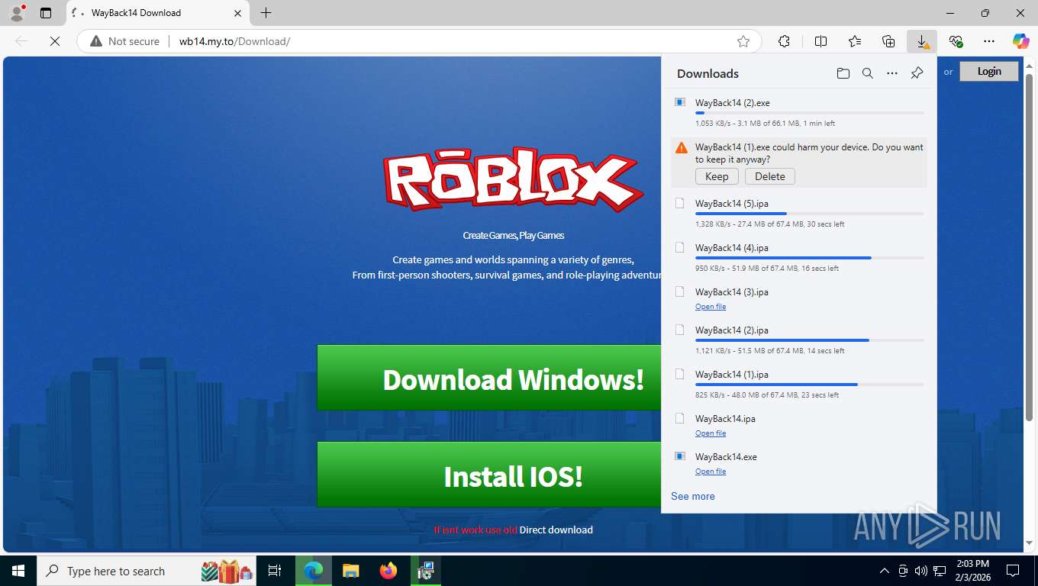Viewport: 1038px width, 586px height.
Task: Search downloads with magnifier icon
Action: tap(868, 73)
